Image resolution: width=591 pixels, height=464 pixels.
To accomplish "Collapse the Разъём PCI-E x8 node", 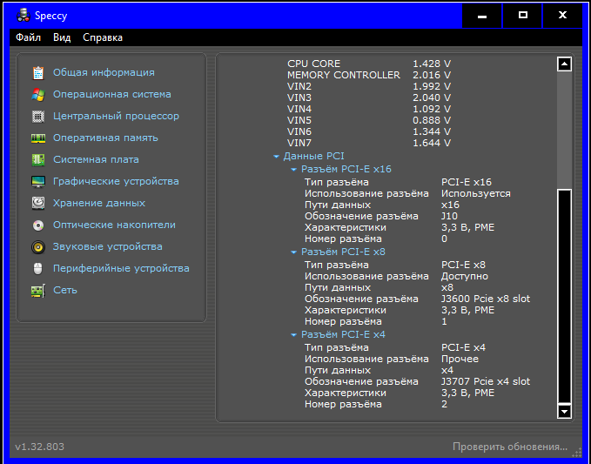I will pyautogui.click(x=293, y=252).
